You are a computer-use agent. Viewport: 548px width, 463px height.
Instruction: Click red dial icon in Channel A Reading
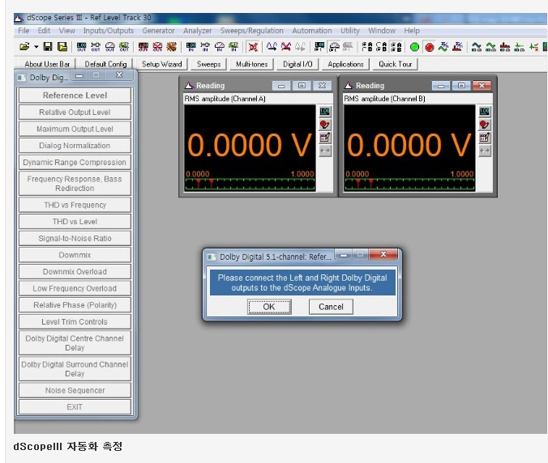[325, 125]
